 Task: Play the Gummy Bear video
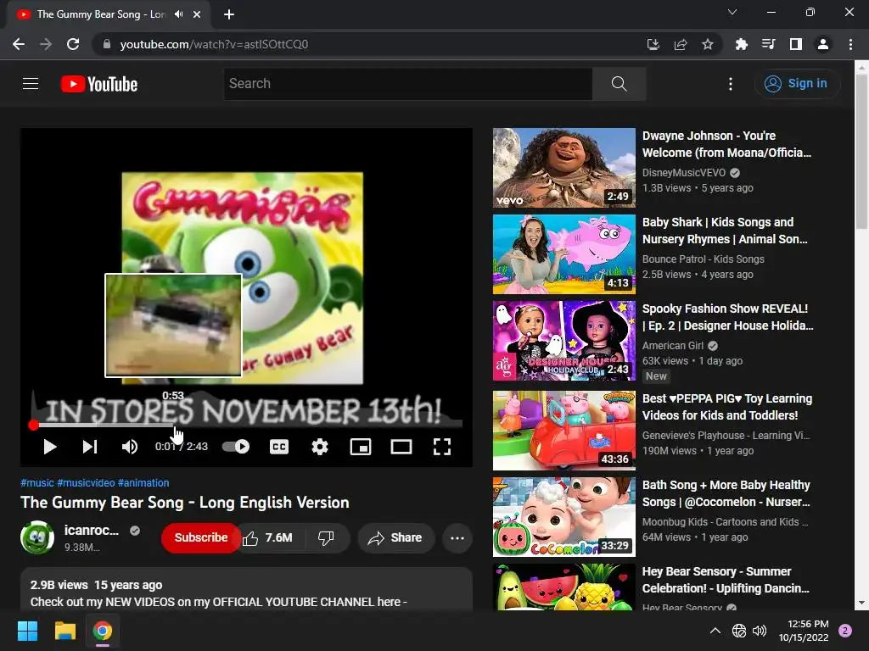pos(50,447)
